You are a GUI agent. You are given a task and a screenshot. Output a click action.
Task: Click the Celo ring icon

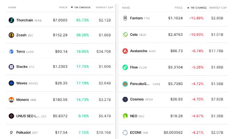125,35
